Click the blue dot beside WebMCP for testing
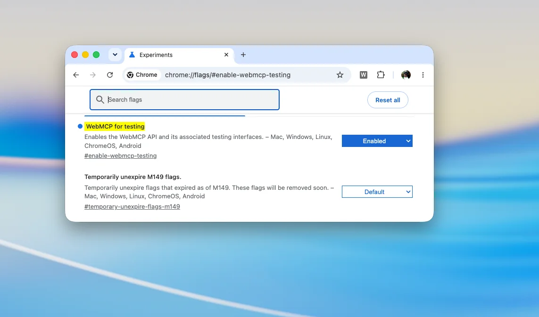Image resolution: width=539 pixels, height=317 pixels. coord(80,126)
